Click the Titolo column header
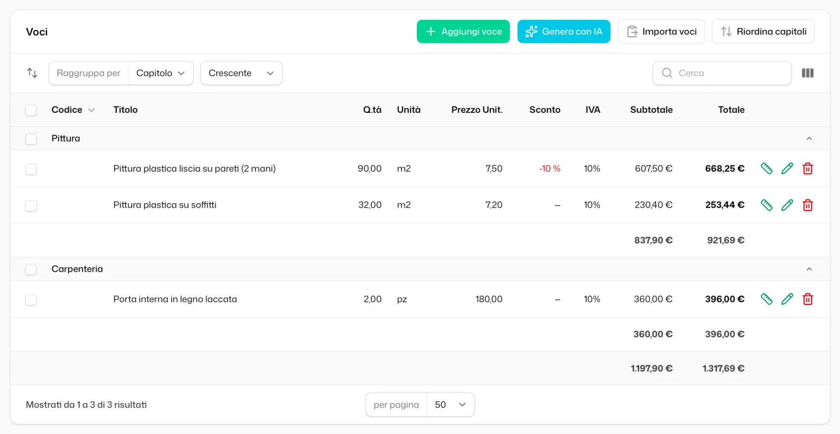The image size is (840, 434). [x=125, y=110]
